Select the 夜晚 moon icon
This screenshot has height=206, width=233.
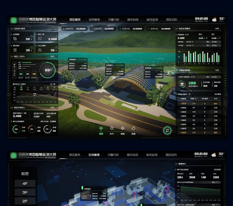[x=133, y=128]
